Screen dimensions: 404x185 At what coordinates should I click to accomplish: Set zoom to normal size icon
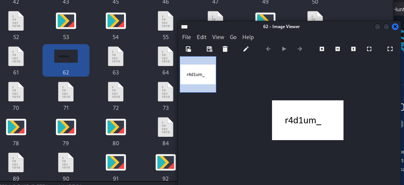(x=353, y=49)
